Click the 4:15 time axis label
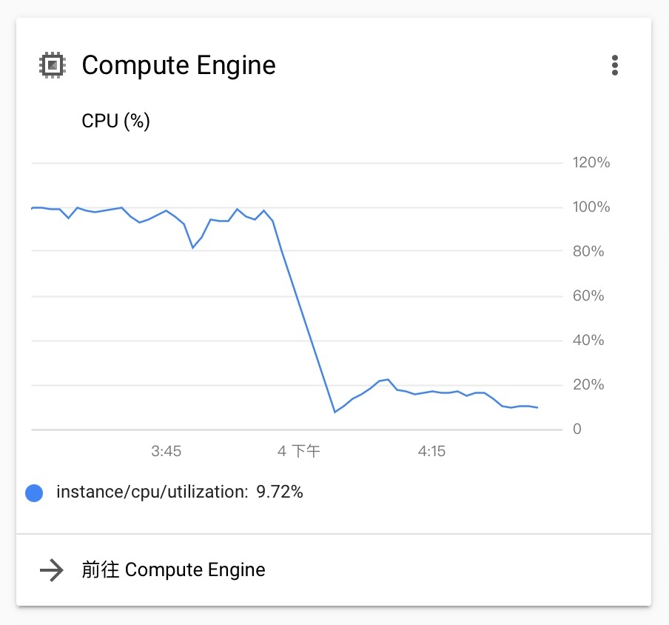The height and width of the screenshot is (625, 669). click(431, 451)
